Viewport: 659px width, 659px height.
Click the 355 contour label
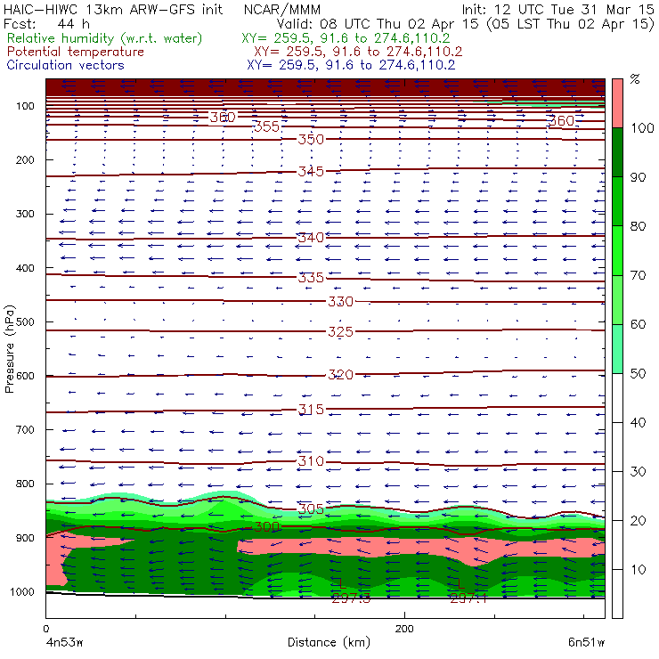[x=267, y=126]
